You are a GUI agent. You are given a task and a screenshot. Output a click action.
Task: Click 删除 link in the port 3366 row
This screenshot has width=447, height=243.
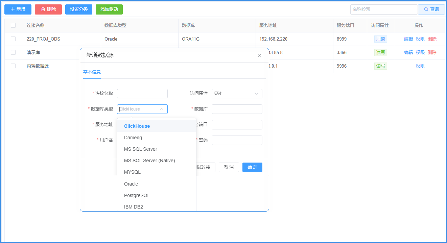pyautogui.click(x=432, y=52)
